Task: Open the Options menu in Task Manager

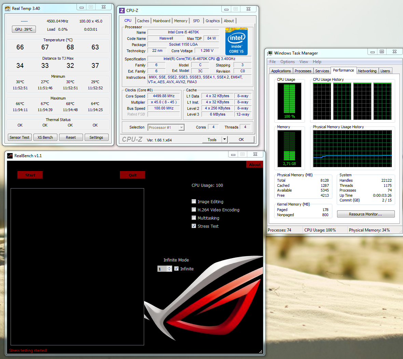Action: click(287, 62)
